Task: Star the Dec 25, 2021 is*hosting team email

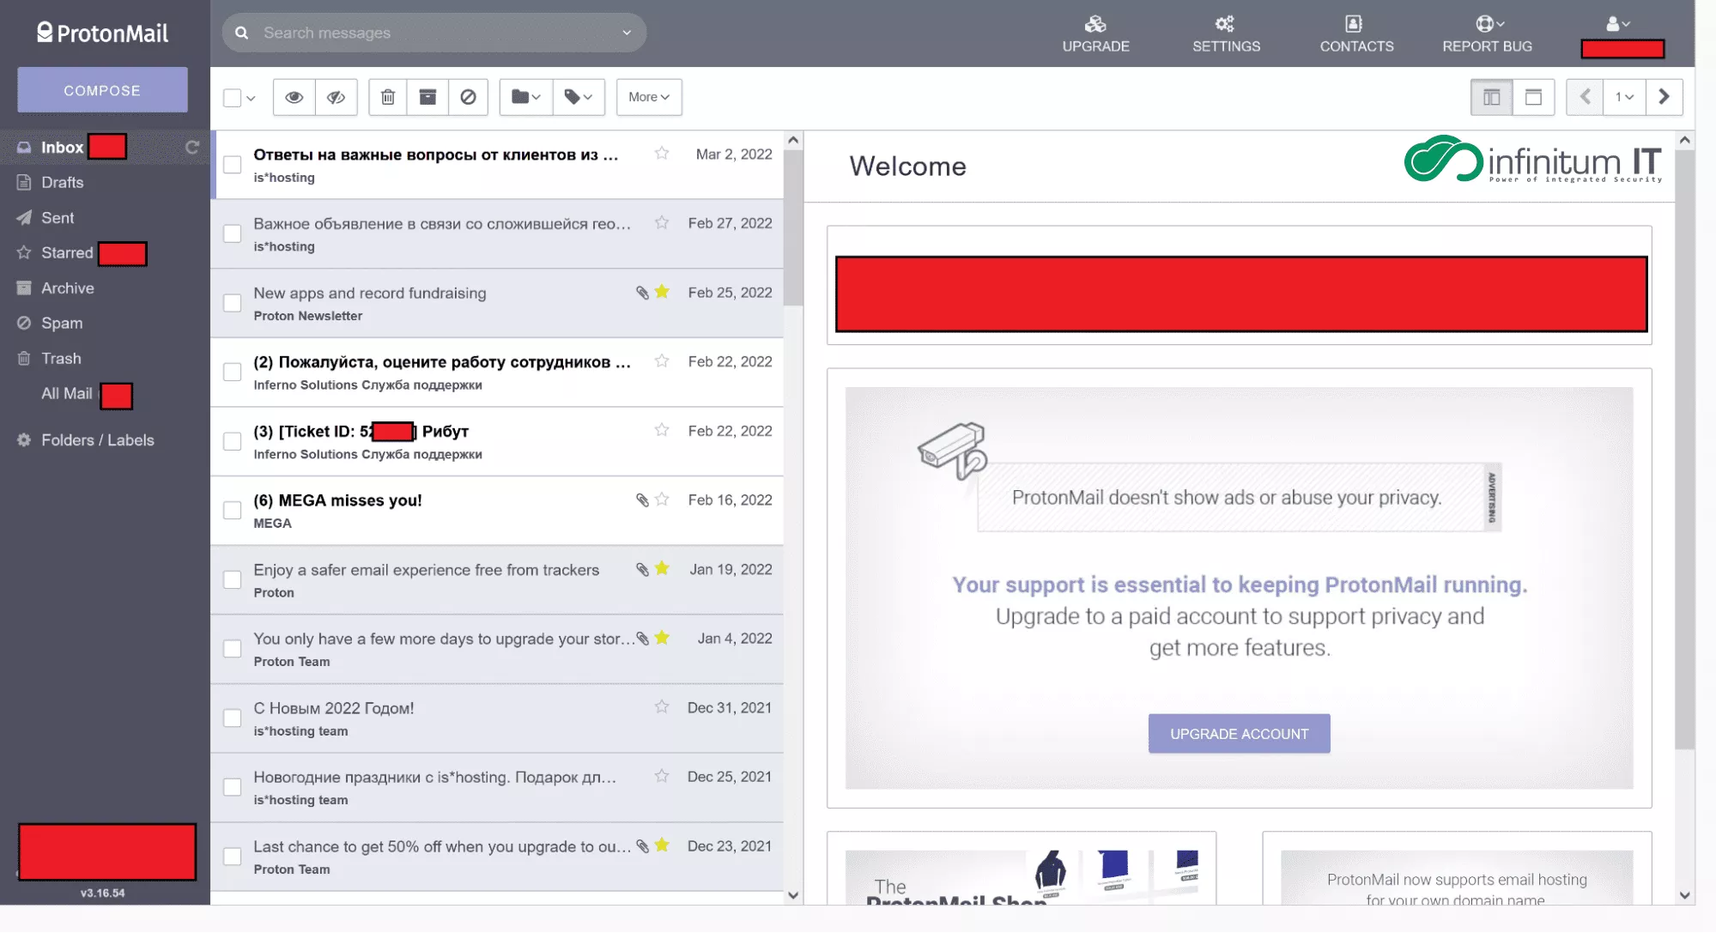Action: 662,776
